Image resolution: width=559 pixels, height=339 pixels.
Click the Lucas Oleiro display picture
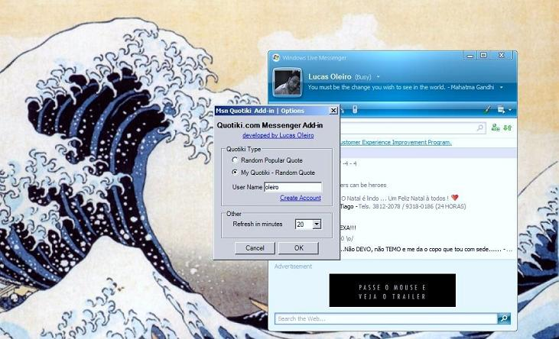288,82
